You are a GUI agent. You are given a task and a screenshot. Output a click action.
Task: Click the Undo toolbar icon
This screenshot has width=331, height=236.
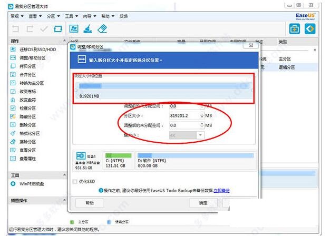(x=15, y=28)
